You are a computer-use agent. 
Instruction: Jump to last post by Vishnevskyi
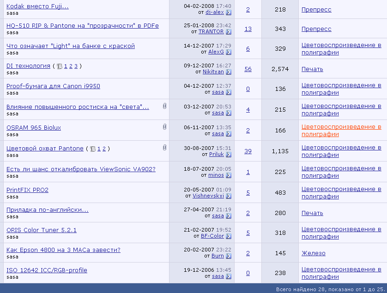229,196
